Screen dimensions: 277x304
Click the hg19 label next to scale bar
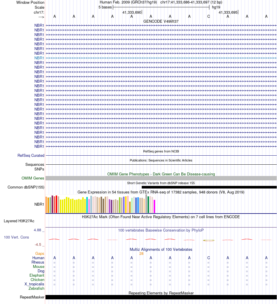coord(216,7)
